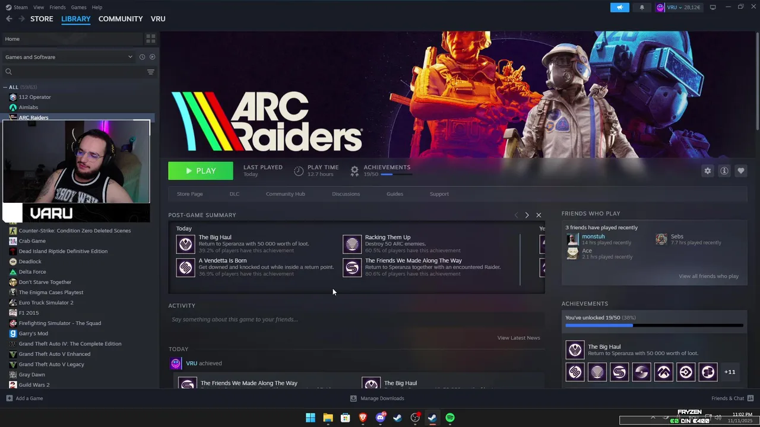The height and width of the screenshot is (427, 760).
Task: Click the small achievements progress bar under 19/50
Action: (x=395, y=174)
